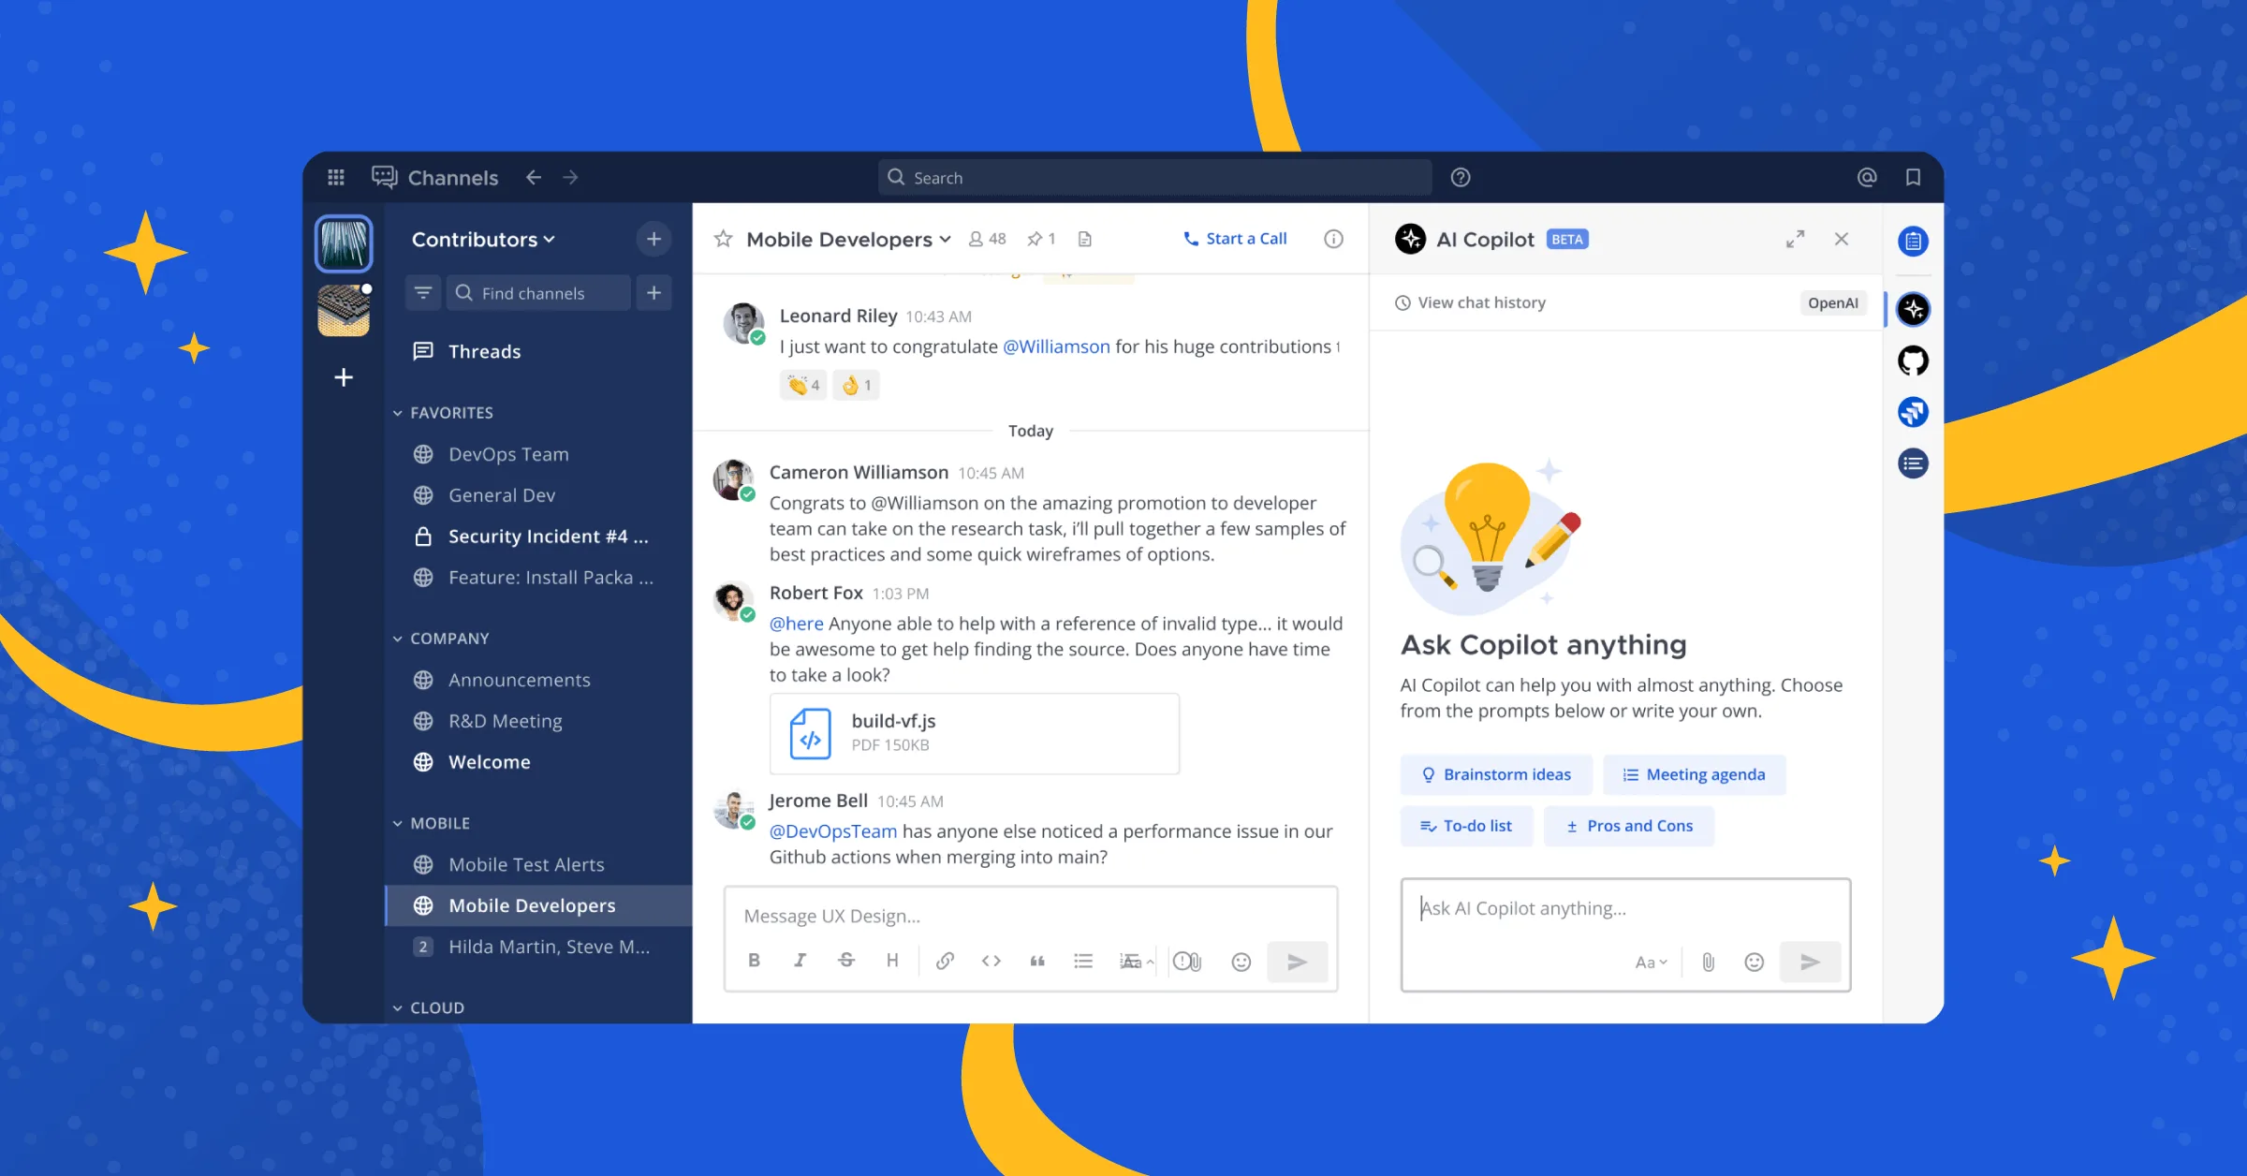Viewport: 2247px width, 1176px height.
Task: Switch to the second team avatar
Action: point(344,310)
